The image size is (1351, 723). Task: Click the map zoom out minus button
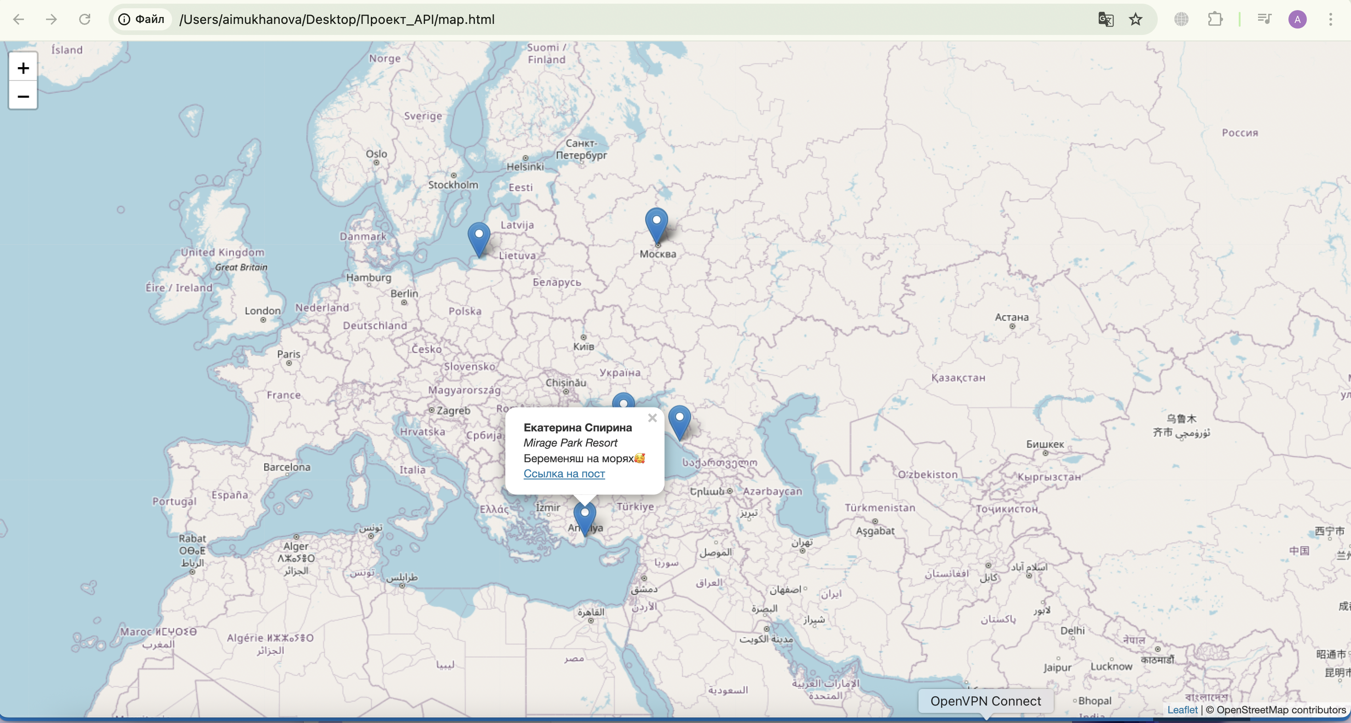click(23, 97)
